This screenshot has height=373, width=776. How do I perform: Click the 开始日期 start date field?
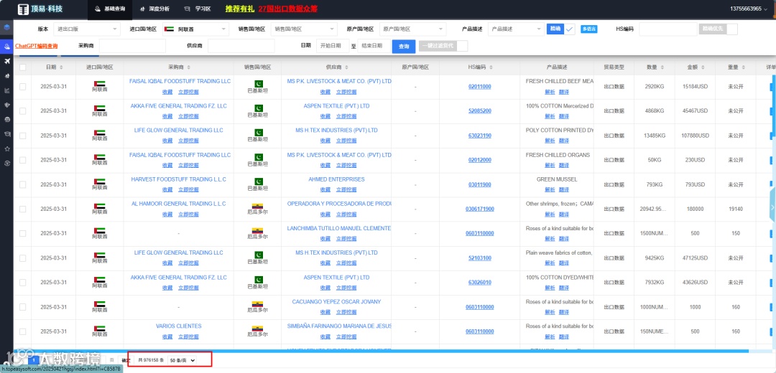click(333, 46)
